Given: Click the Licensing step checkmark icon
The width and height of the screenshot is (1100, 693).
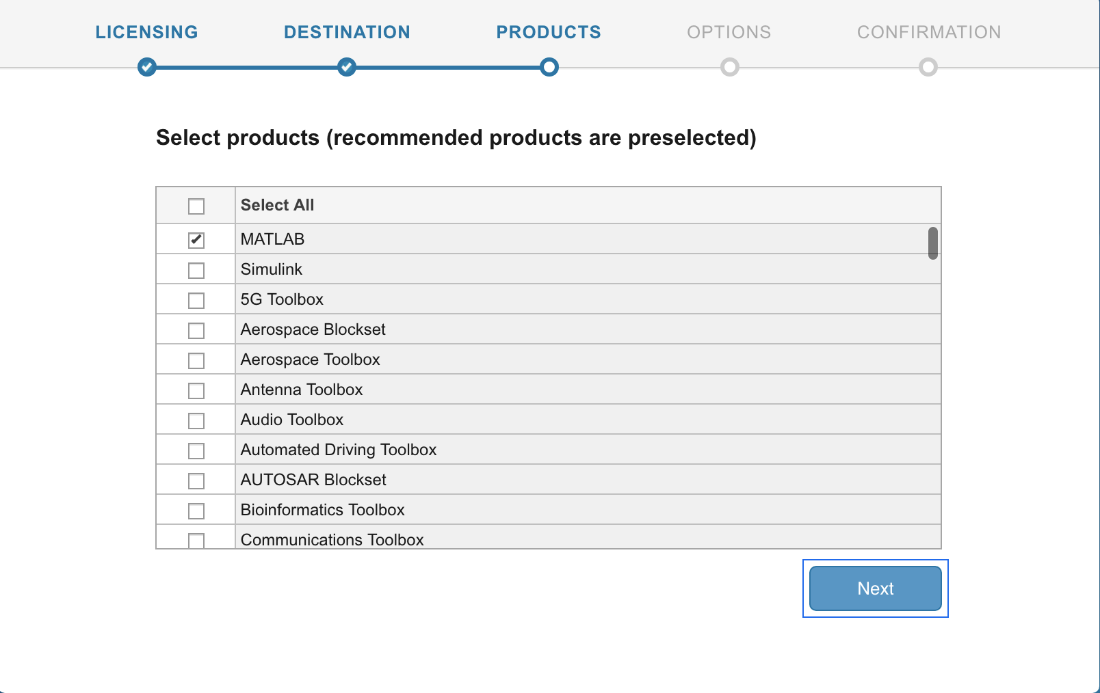Looking at the screenshot, I should [x=147, y=67].
